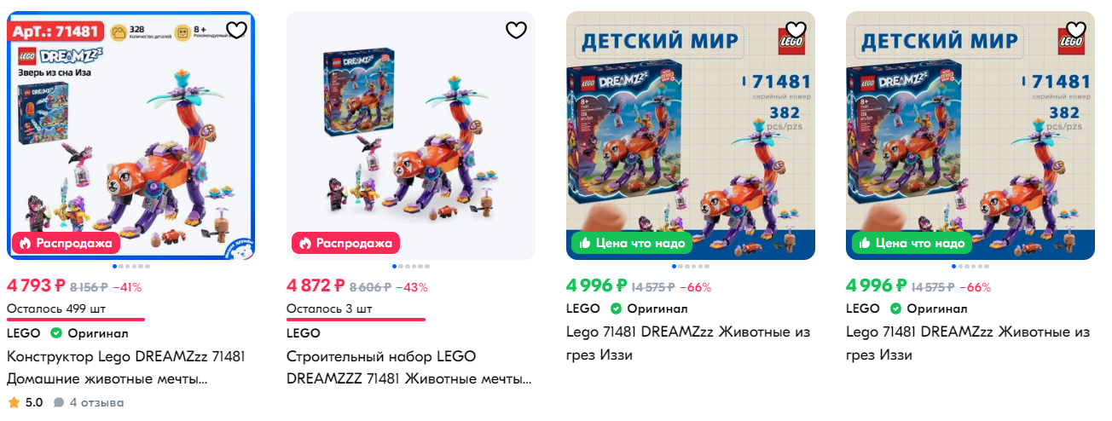Toggle favorite heart on second product card
This screenshot has height=421, width=1112.
coord(516,31)
